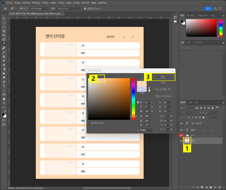Select the Move tool
Screen dimensions: 226x190
point(4,18)
